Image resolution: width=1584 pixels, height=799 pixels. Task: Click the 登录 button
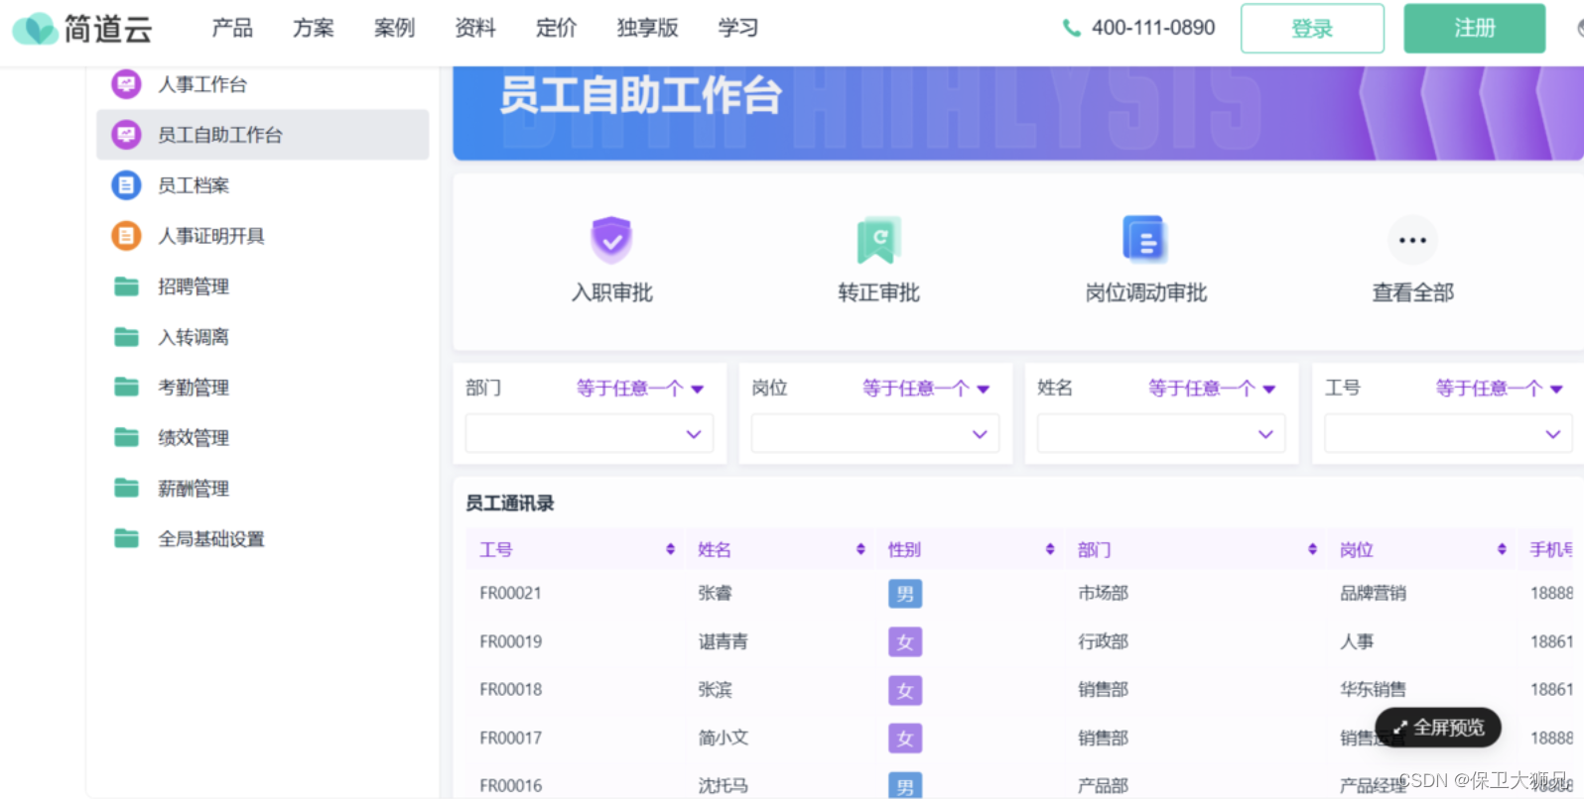tap(1312, 29)
